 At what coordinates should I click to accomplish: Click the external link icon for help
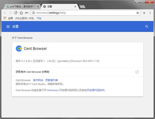[137, 72]
